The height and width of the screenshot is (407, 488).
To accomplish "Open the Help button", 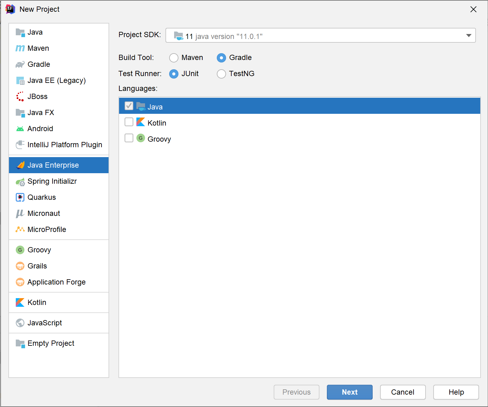I will [x=456, y=392].
